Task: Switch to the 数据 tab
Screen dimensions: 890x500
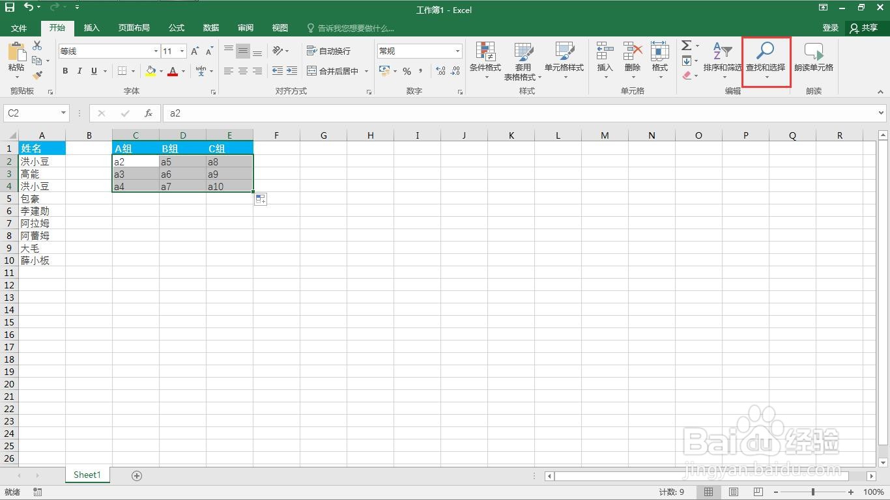Action: (x=211, y=28)
